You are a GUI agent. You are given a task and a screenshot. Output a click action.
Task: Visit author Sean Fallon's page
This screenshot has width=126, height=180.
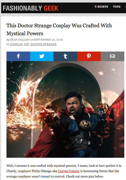coord(20,40)
